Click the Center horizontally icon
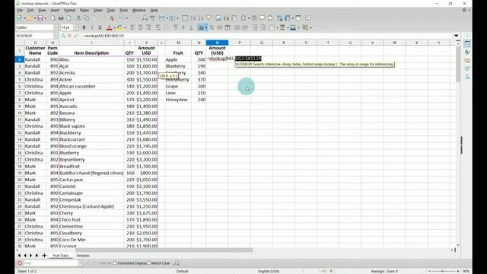The width and height of the screenshot is (487, 274). point(140,27)
